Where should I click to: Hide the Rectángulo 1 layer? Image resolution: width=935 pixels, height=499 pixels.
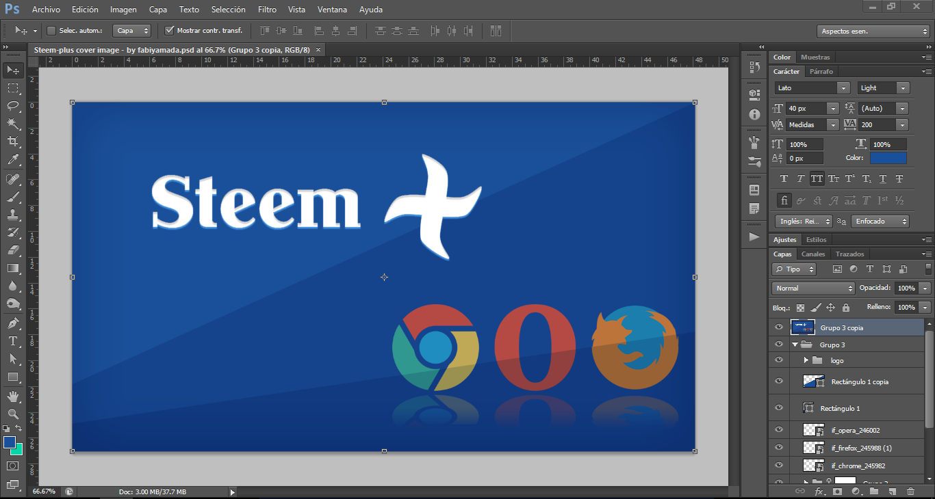pyautogui.click(x=778, y=408)
